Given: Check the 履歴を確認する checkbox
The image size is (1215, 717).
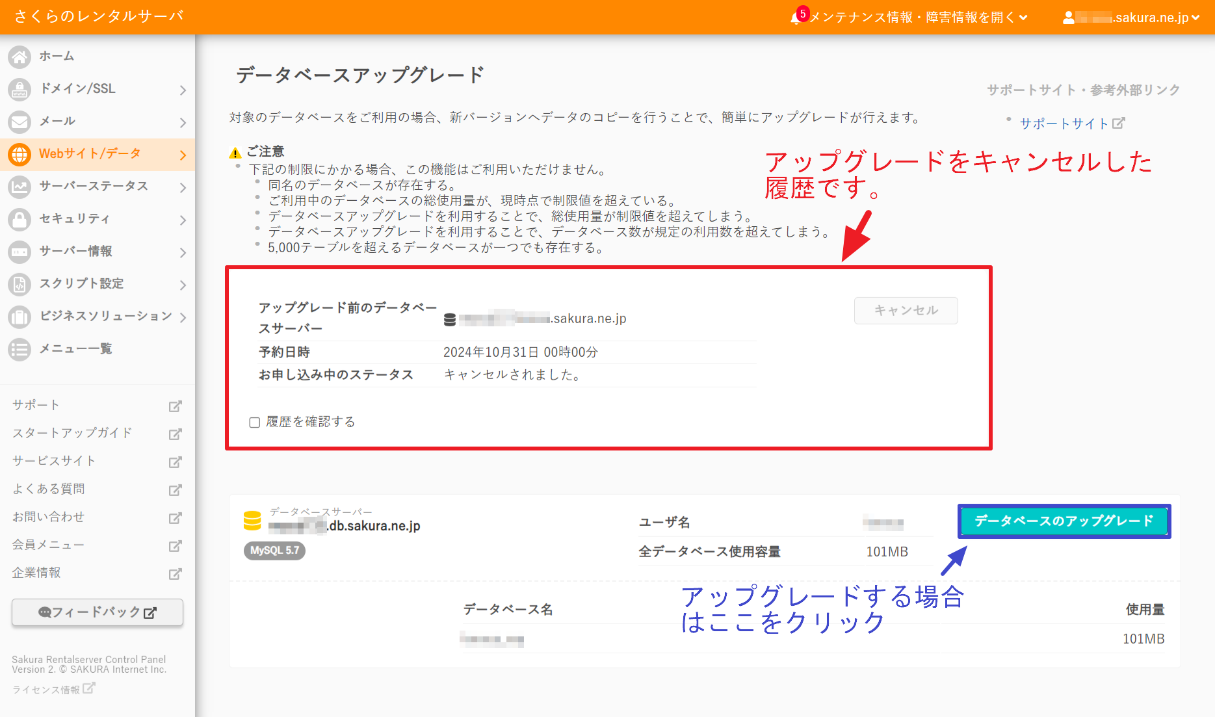Looking at the screenshot, I should 255,423.
